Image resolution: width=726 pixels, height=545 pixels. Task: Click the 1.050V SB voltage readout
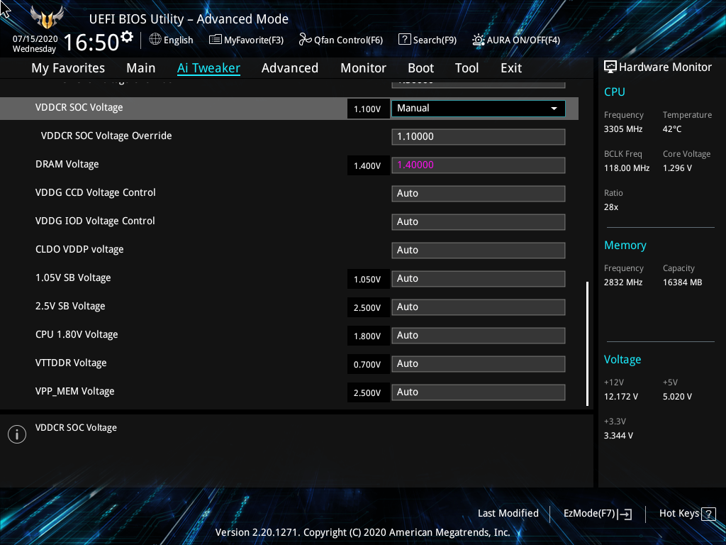coord(368,279)
